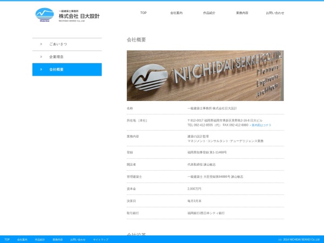Go to 作品紹介 in the top navigation
Image resolution: width=324 pixels, height=243 pixels.
click(209, 13)
